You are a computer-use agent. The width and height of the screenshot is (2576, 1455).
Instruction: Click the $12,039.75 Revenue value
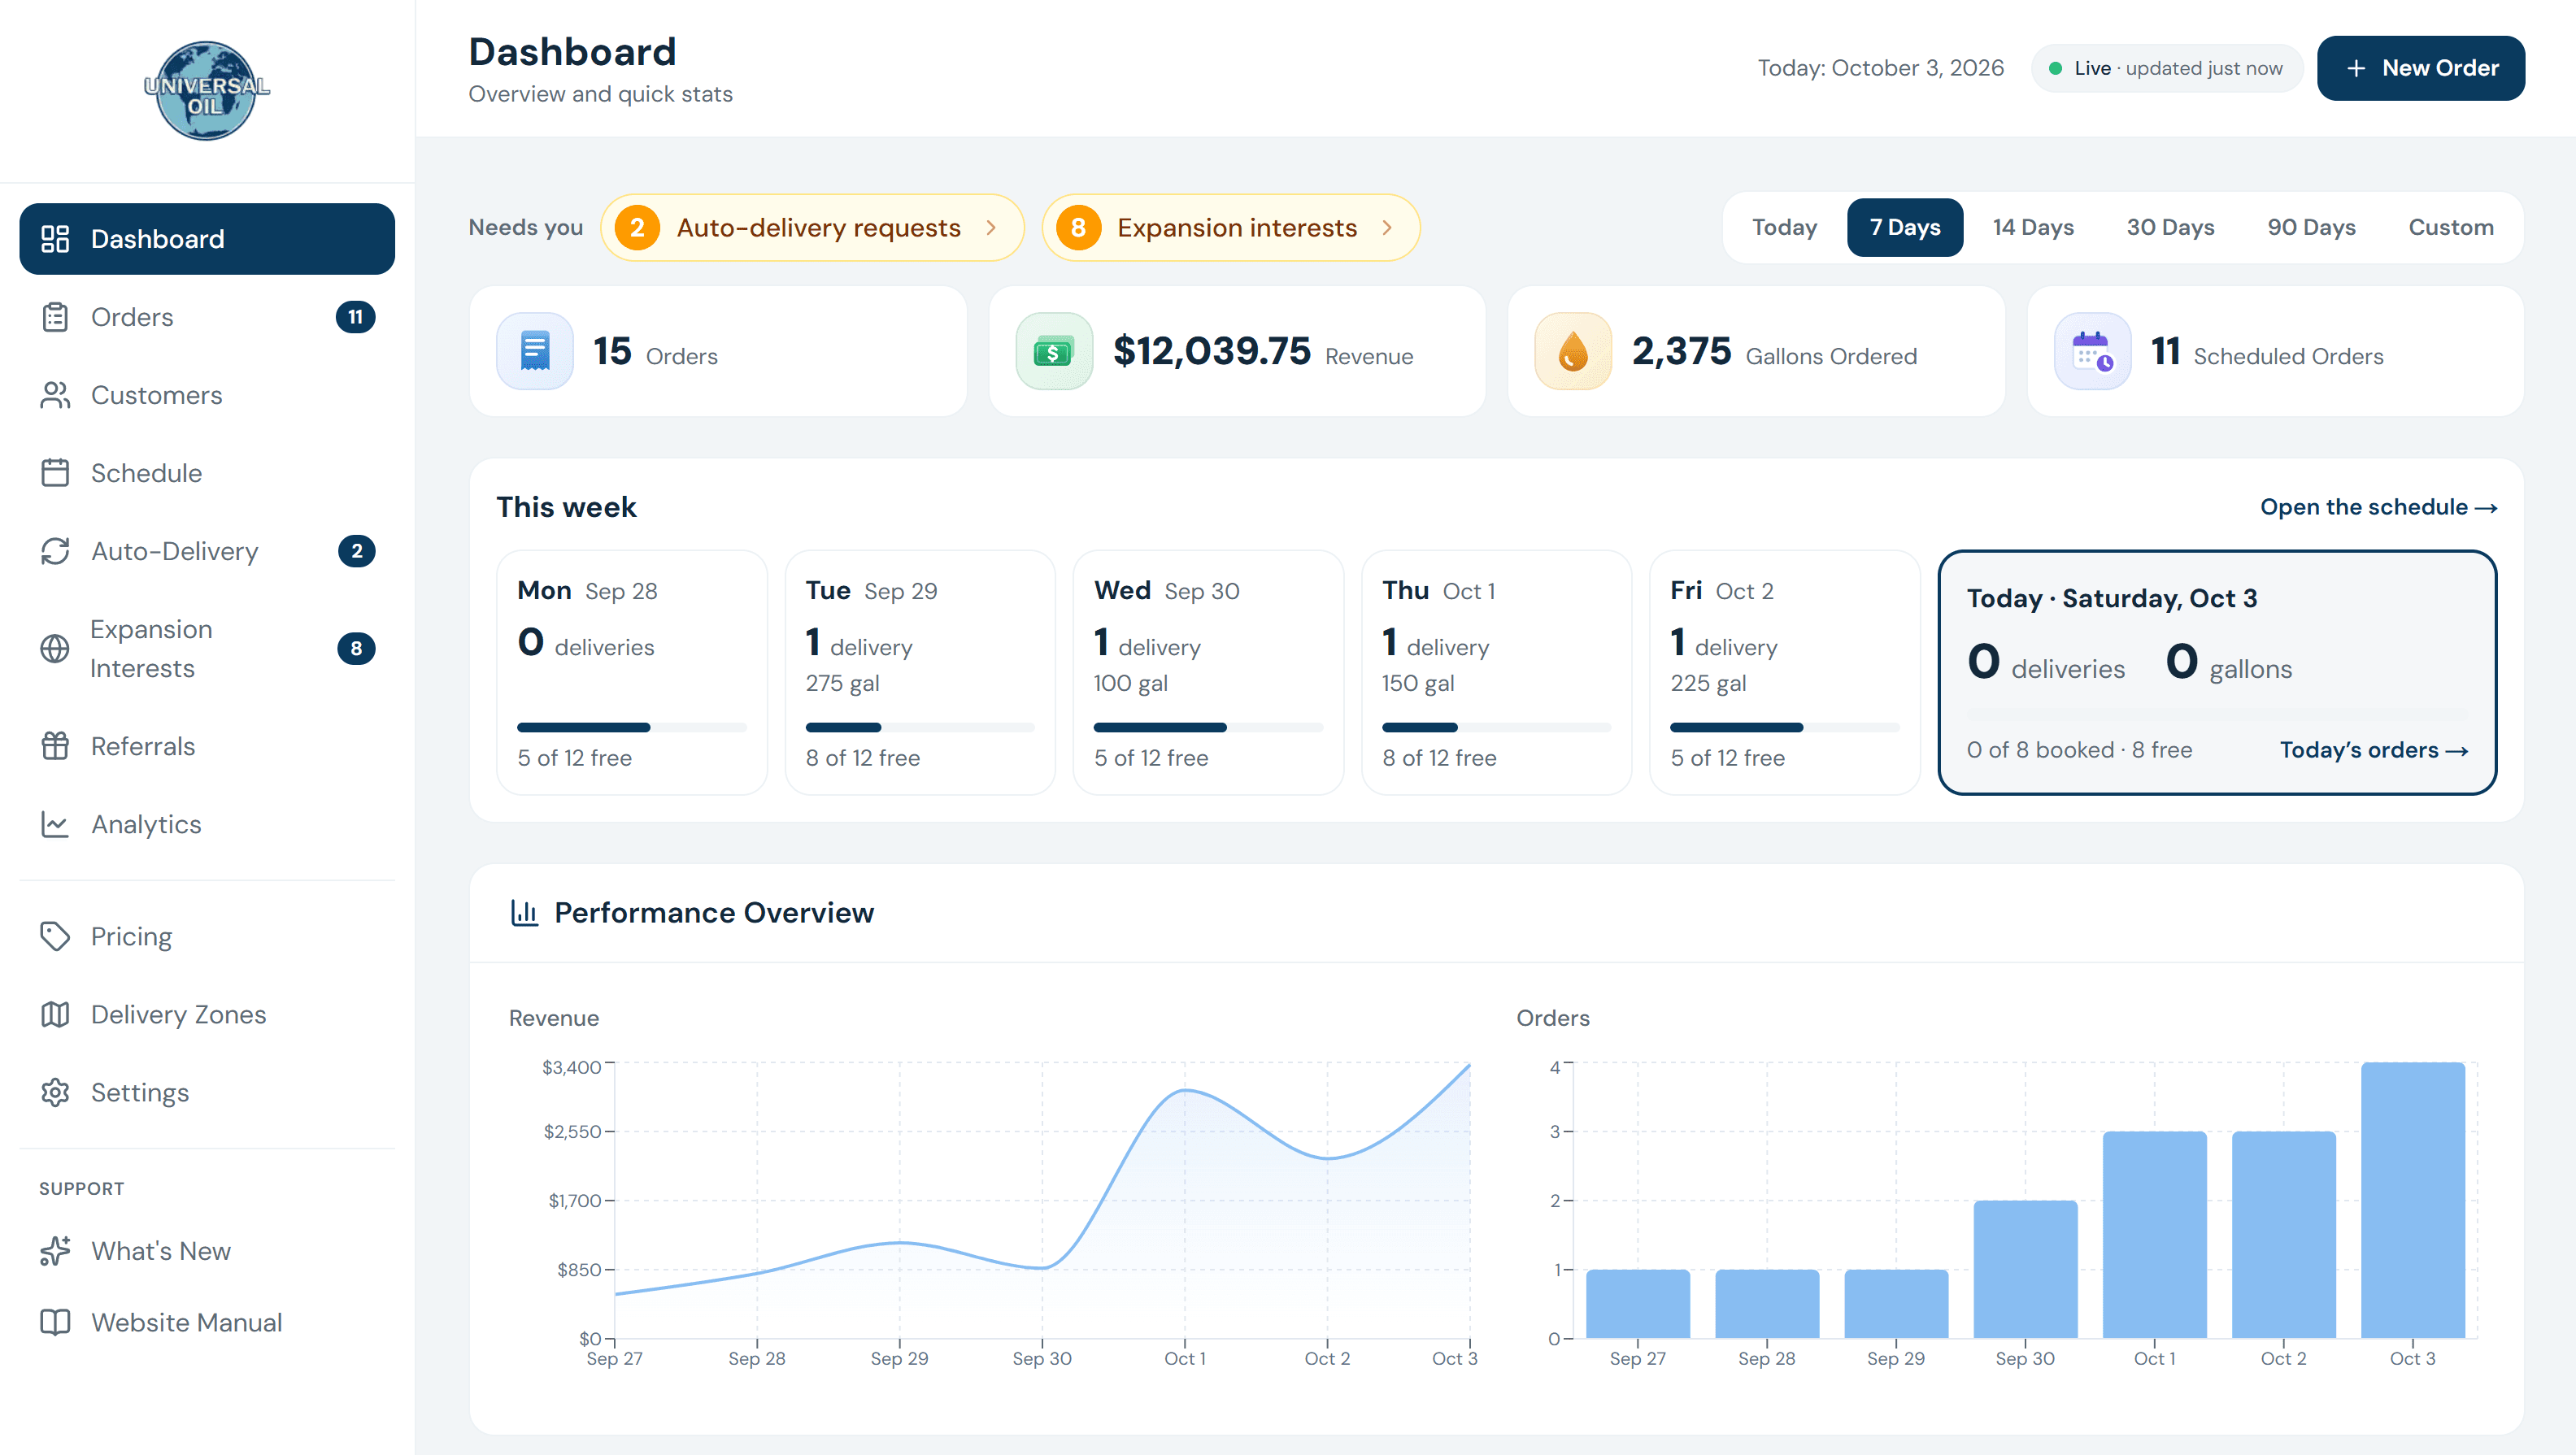(1211, 351)
